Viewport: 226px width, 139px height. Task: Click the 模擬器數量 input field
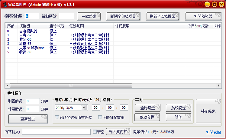pos(33,16)
